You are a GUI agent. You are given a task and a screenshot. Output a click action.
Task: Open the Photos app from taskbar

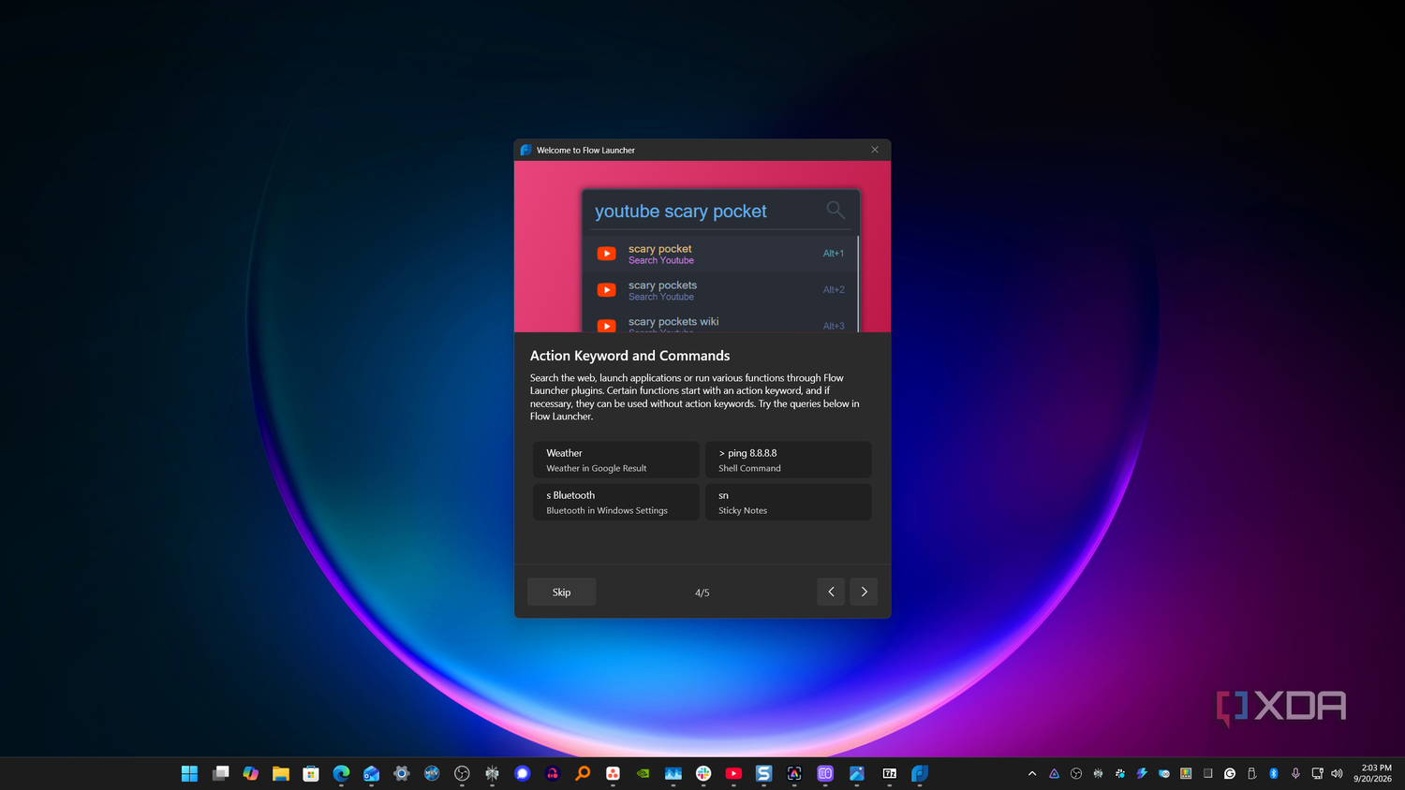coord(856,773)
